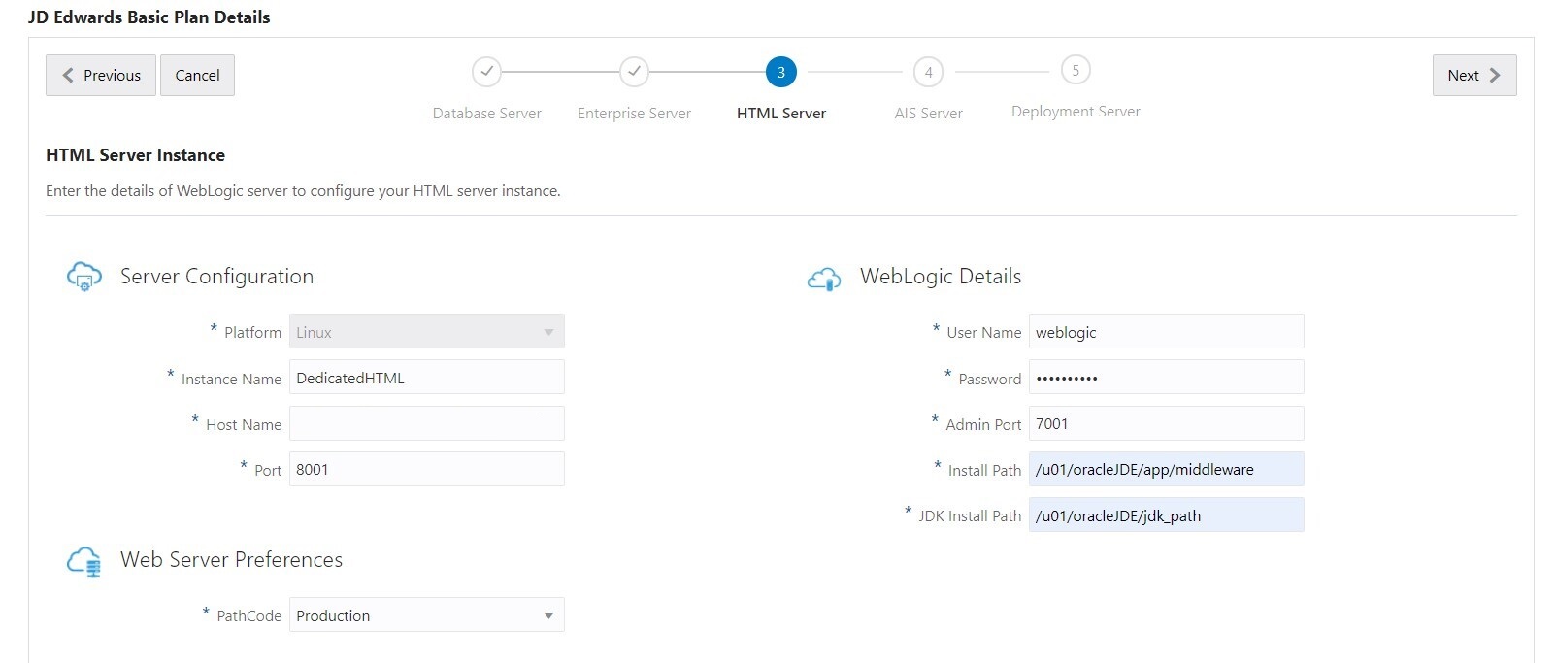Click the WebLogic Details heading text
Viewport: 1556px width, 663px height.
tap(941, 276)
